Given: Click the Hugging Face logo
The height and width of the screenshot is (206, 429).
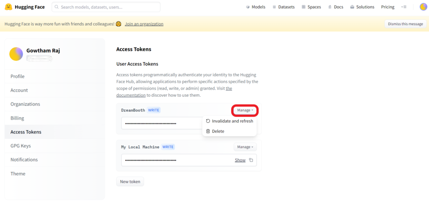Looking at the screenshot, I should coord(25,7).
